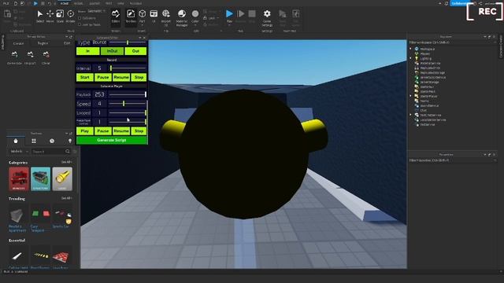Activate the Rotate tool
The height and width of the screenshot is (283, 504).
click(70, 16)
